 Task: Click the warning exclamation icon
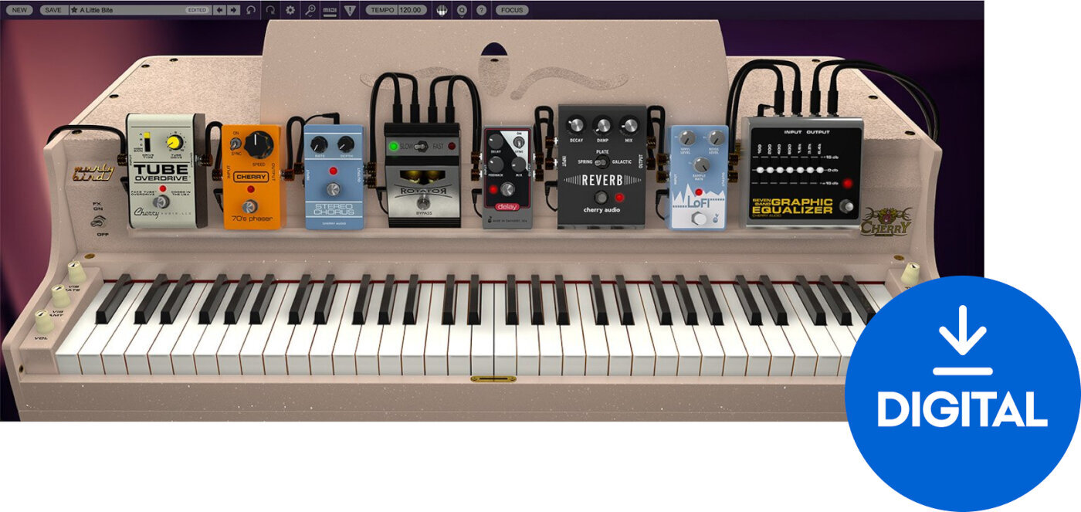350,10
